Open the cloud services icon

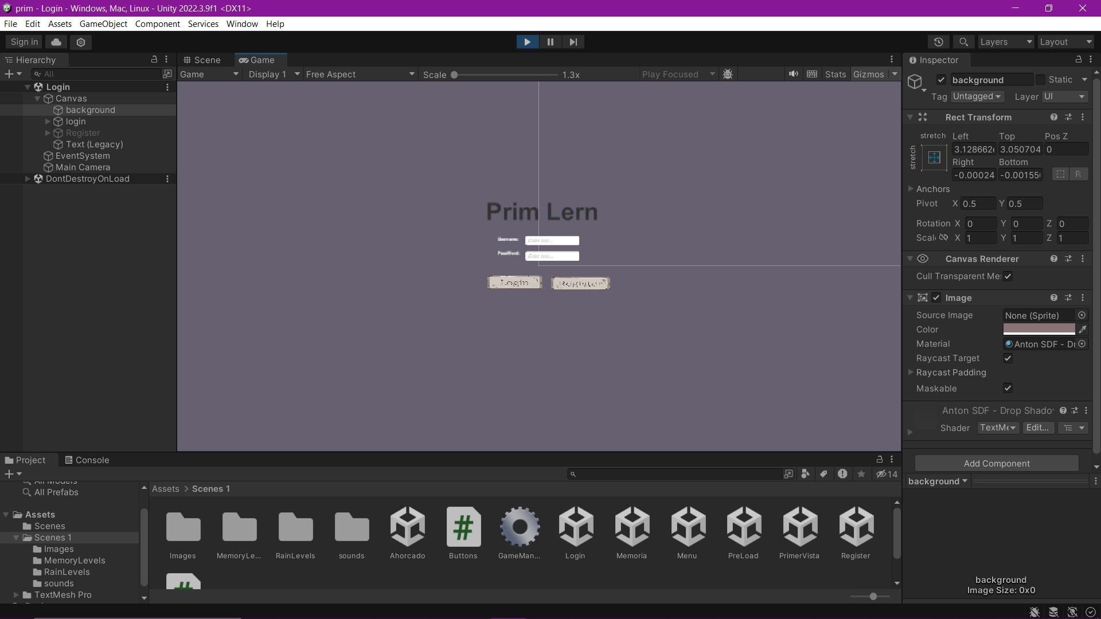56,42
